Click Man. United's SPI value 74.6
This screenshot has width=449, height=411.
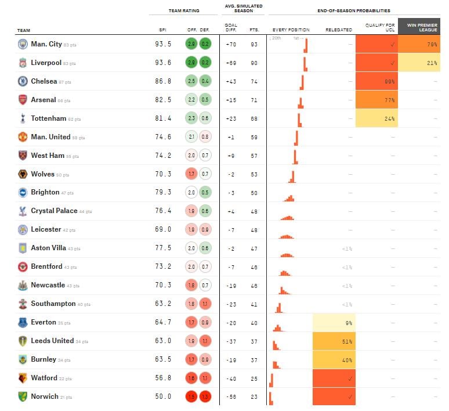[x=163, y=137]
